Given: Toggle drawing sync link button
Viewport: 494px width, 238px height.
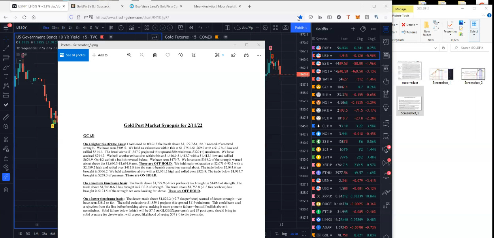Looking at the screenshot, I should click(6, 177).
